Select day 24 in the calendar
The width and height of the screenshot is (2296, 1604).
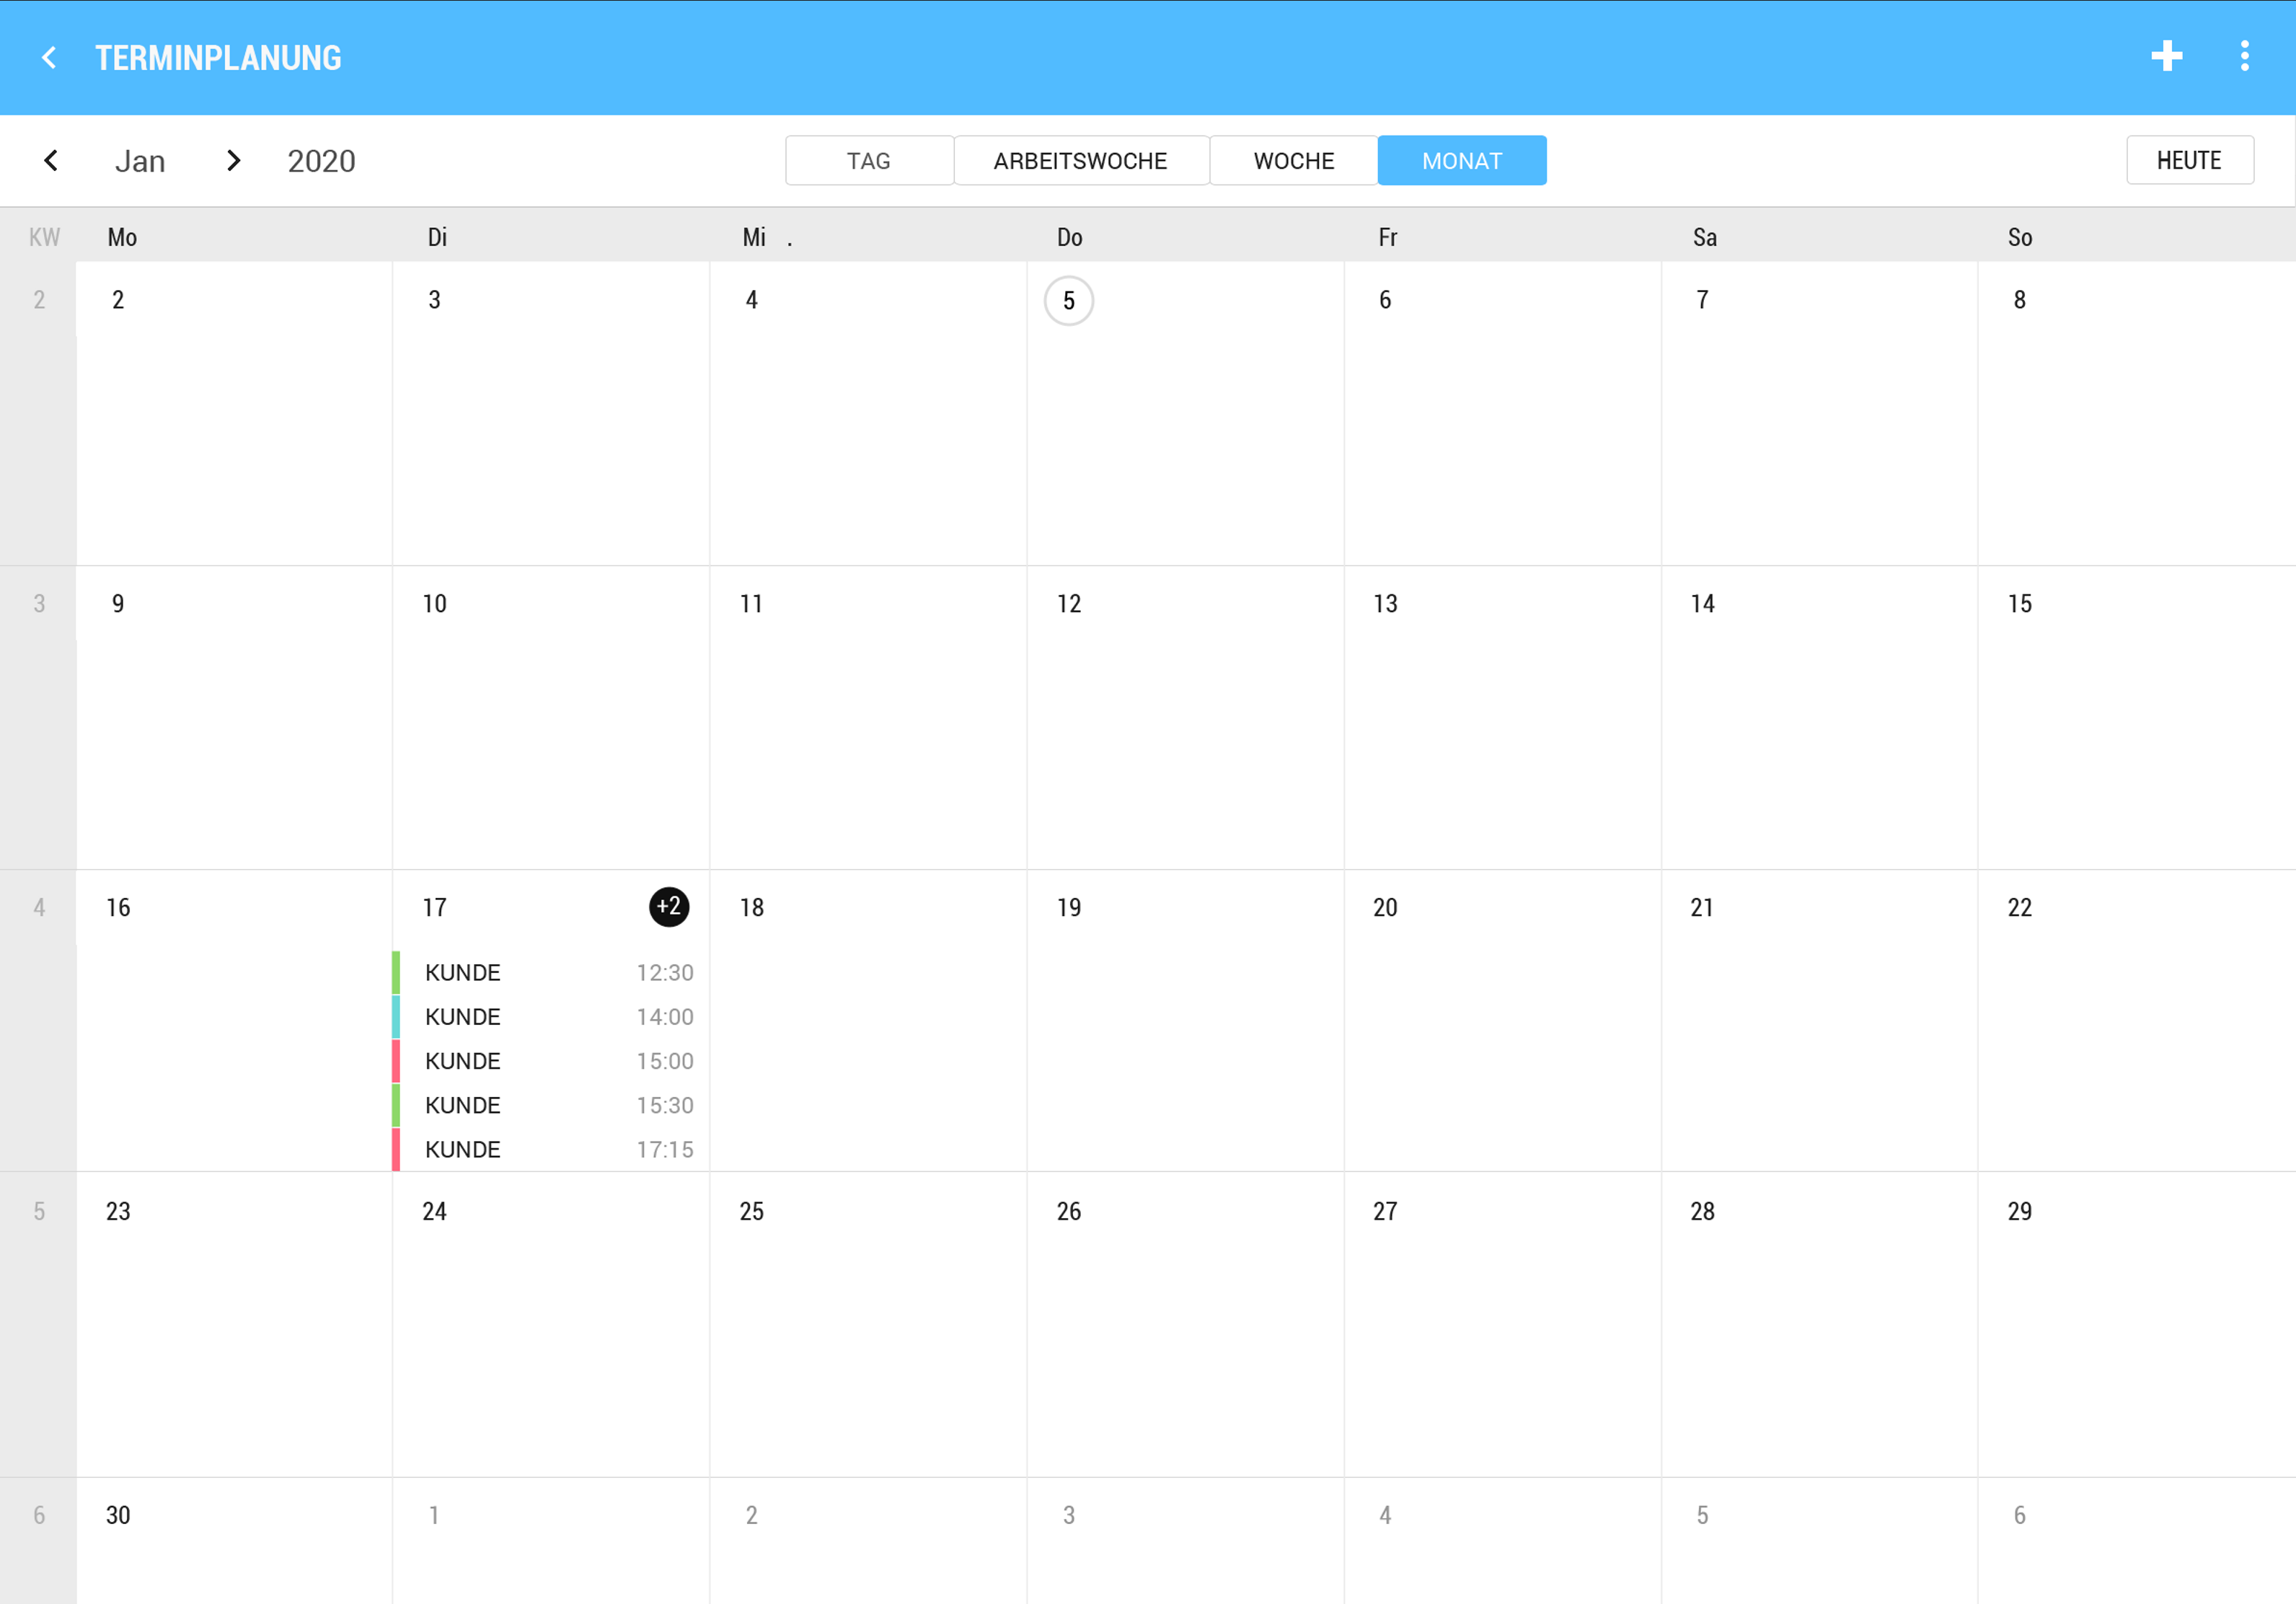434,1211
